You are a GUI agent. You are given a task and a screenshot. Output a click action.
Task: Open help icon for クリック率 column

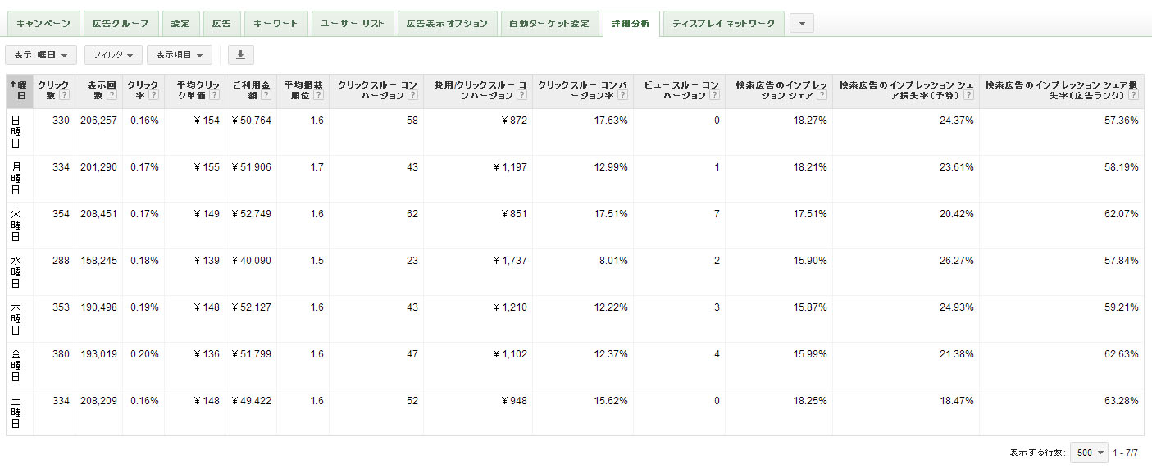[x=153, y=96]
